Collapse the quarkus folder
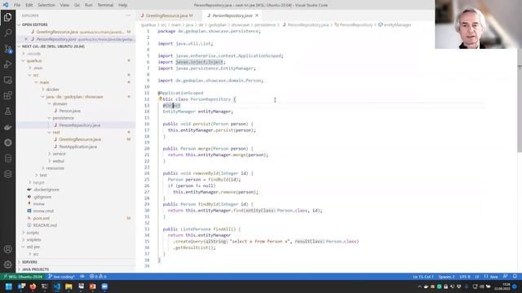Screen dimensions: 522x293 34,61
